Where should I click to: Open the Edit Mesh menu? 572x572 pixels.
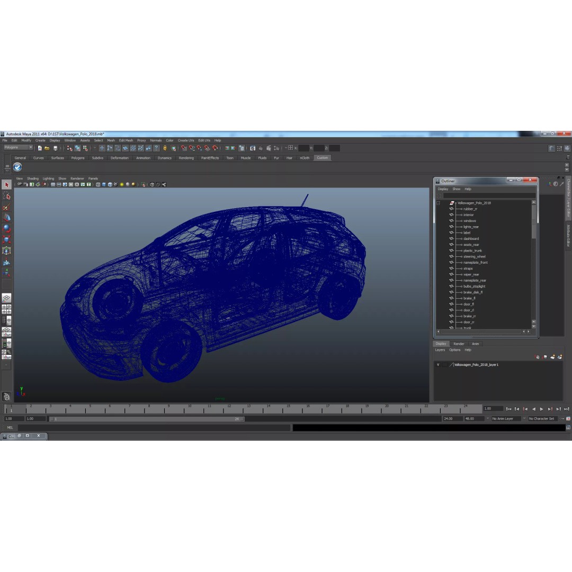coord(126,140)
